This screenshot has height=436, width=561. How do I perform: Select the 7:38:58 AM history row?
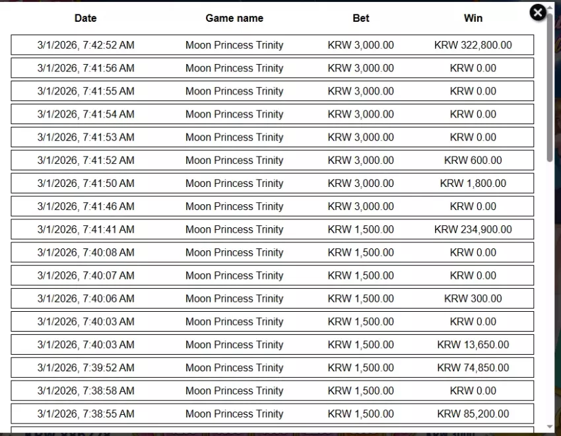point(273,390)
